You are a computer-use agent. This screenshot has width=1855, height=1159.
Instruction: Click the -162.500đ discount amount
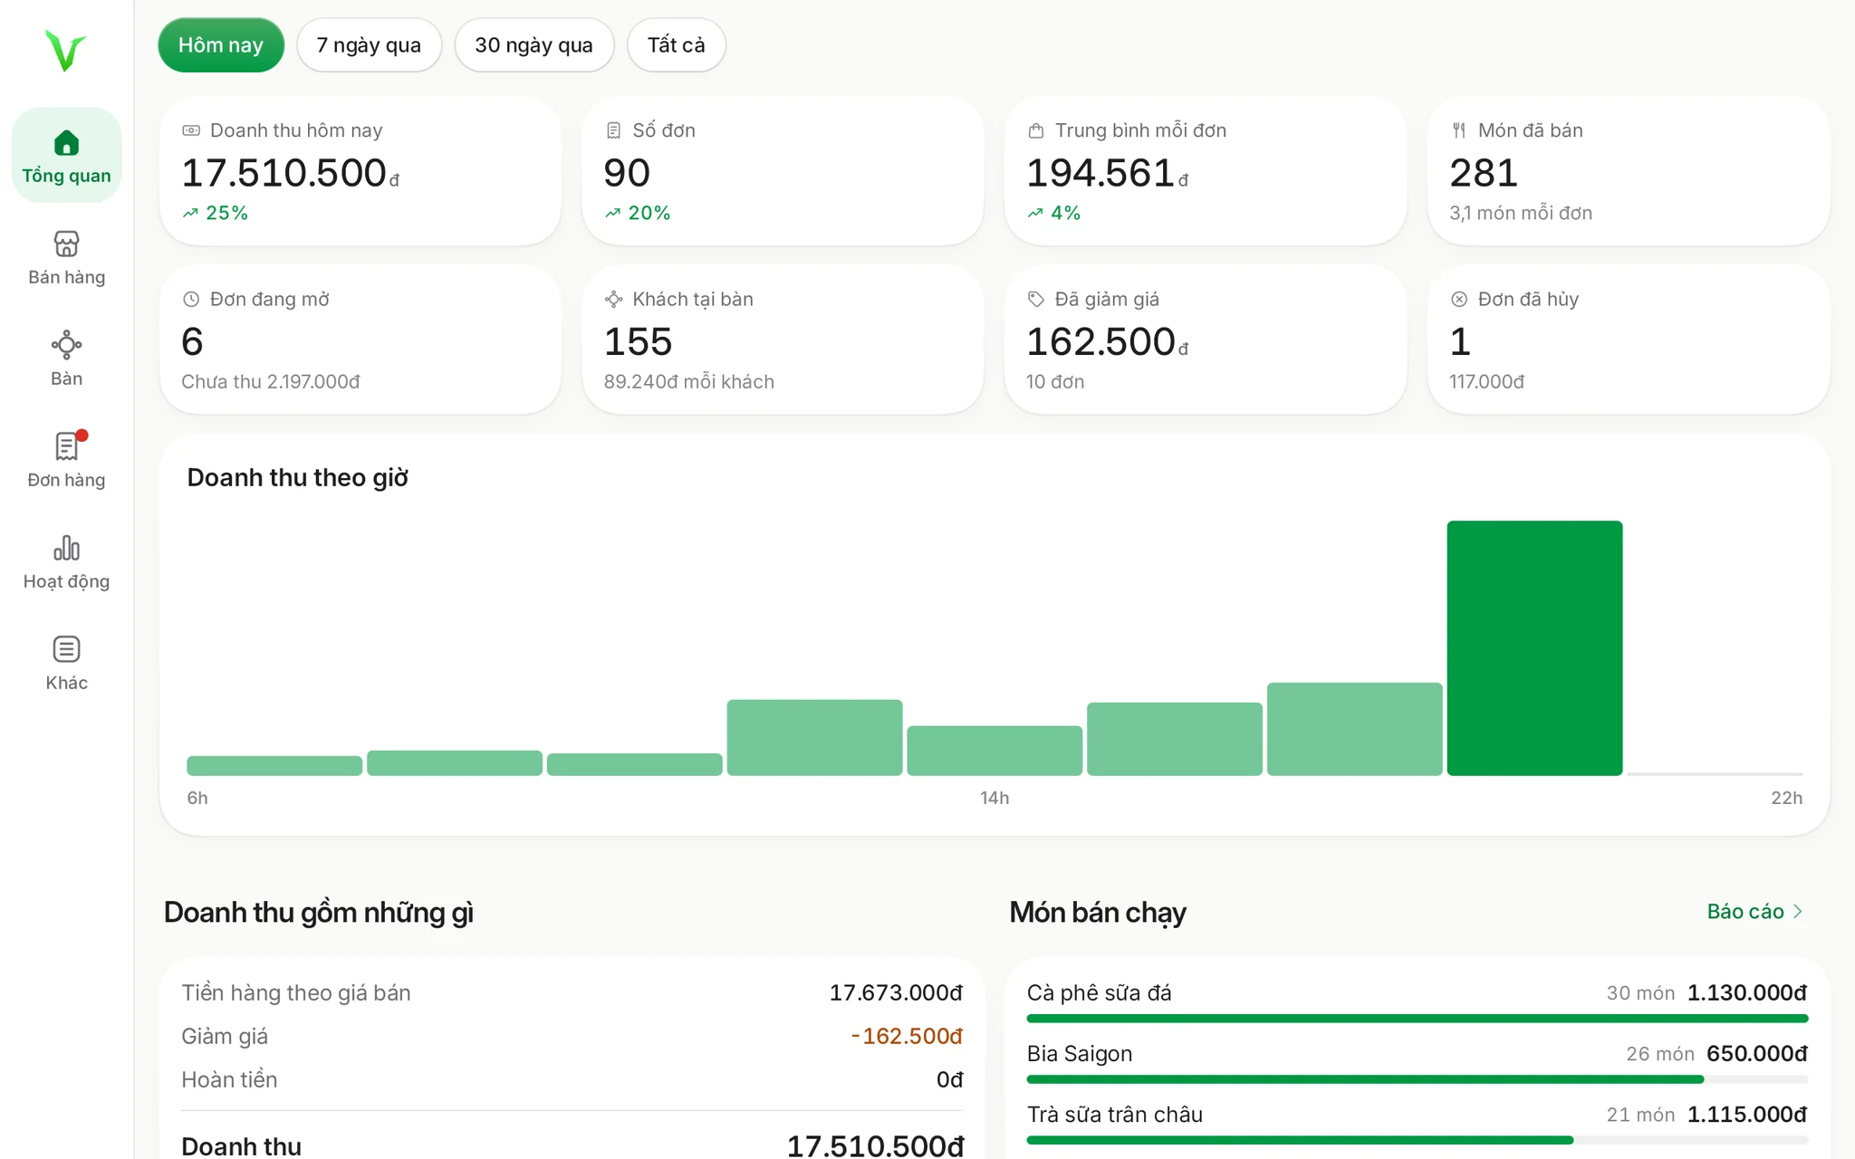coord(907,1036)
